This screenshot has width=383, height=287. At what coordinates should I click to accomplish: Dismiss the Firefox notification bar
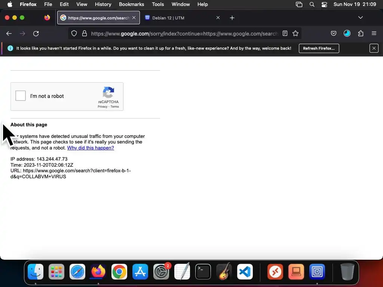pos(374,48)
